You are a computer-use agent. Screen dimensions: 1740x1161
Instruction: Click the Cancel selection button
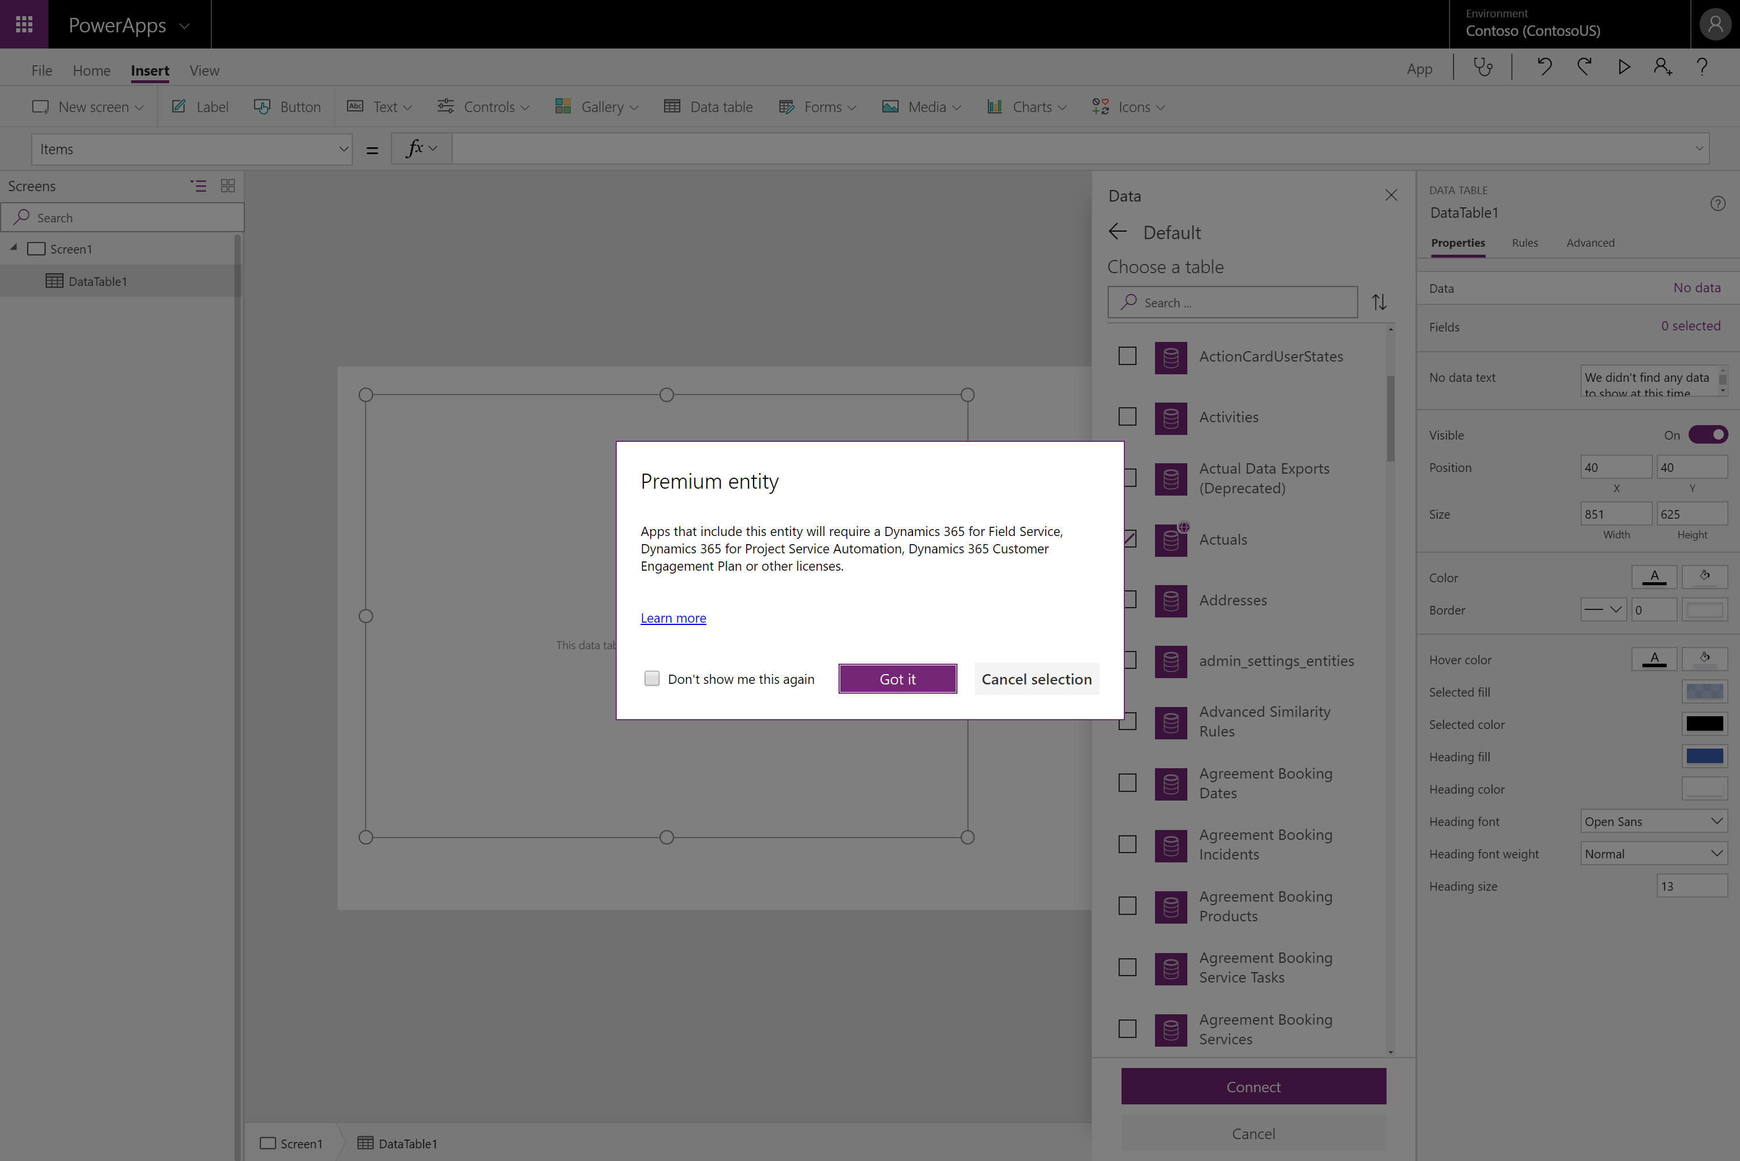click(x=1036, y=678)
